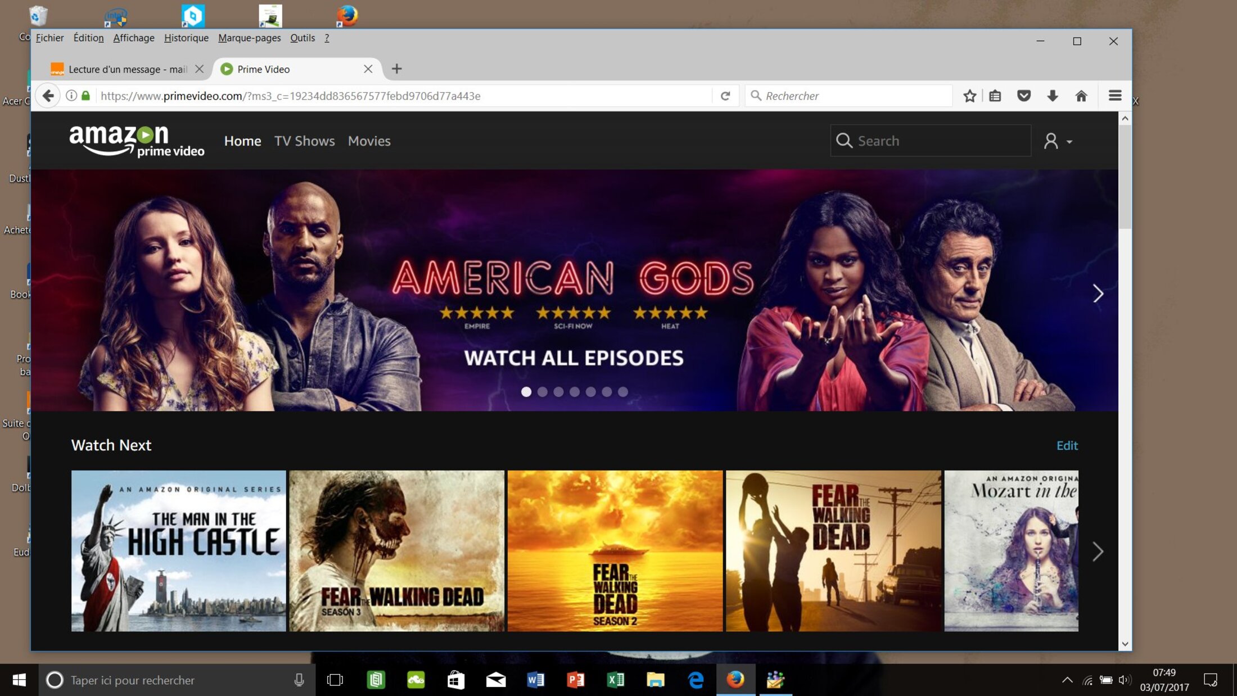The width and height of the screenshot is (1237, 696).
Task: Advance hero banner with right chevron
Action: pyautogui.click(x=1098, y=293)
